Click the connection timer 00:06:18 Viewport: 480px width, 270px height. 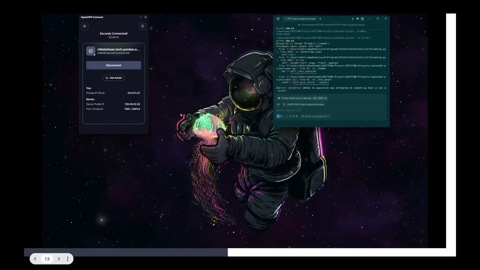coord(114,37)
